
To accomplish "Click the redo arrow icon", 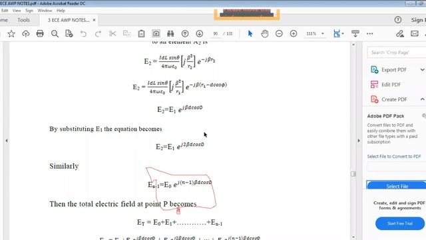I will pyautogui.click(x=98, y=34).
